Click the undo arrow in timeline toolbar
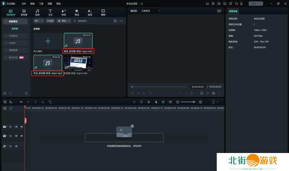Screen dimensions: 289x171 click(x=21, y=102)
